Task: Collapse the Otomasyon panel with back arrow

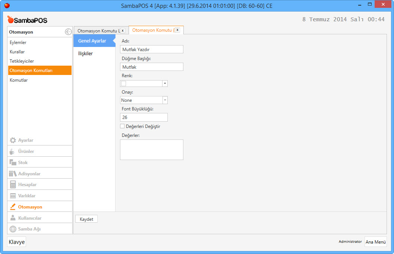Action: point(68,32)
